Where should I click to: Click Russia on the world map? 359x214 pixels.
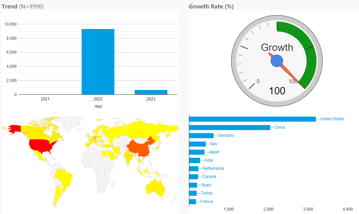pos(140,130)
